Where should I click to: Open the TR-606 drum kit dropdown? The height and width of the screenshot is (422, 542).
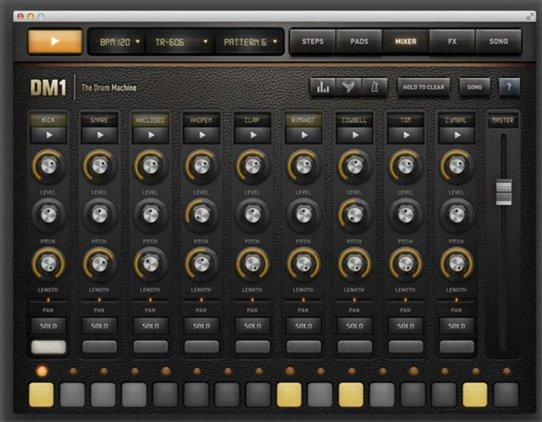pos(181,42)
